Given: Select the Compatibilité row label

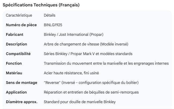Looking at the screenshot, I should (18, 54).
